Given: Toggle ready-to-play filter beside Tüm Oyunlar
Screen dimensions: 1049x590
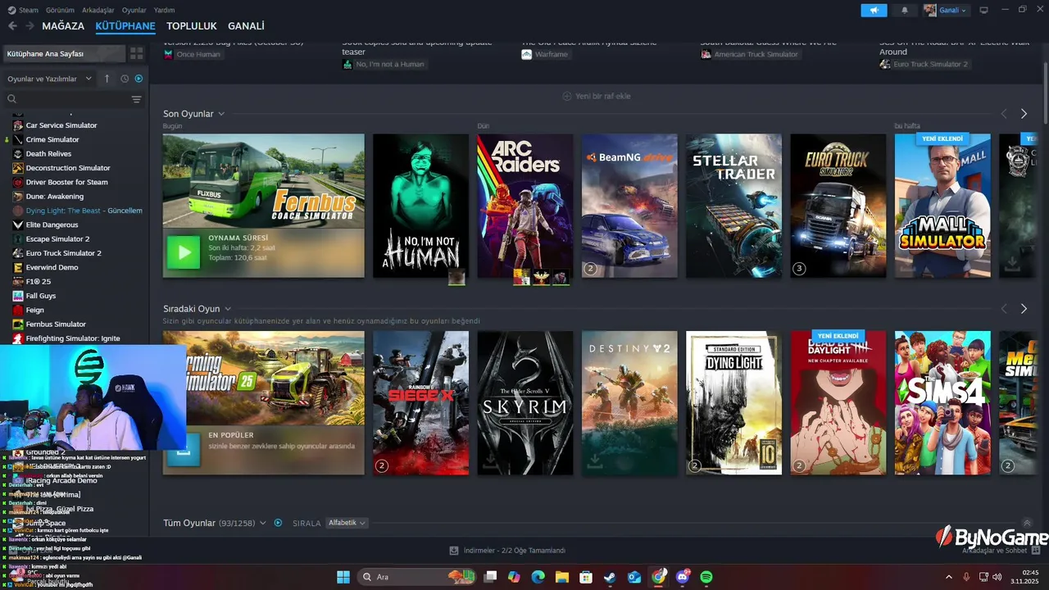Looking at the screenshot, I should point(278,523).
